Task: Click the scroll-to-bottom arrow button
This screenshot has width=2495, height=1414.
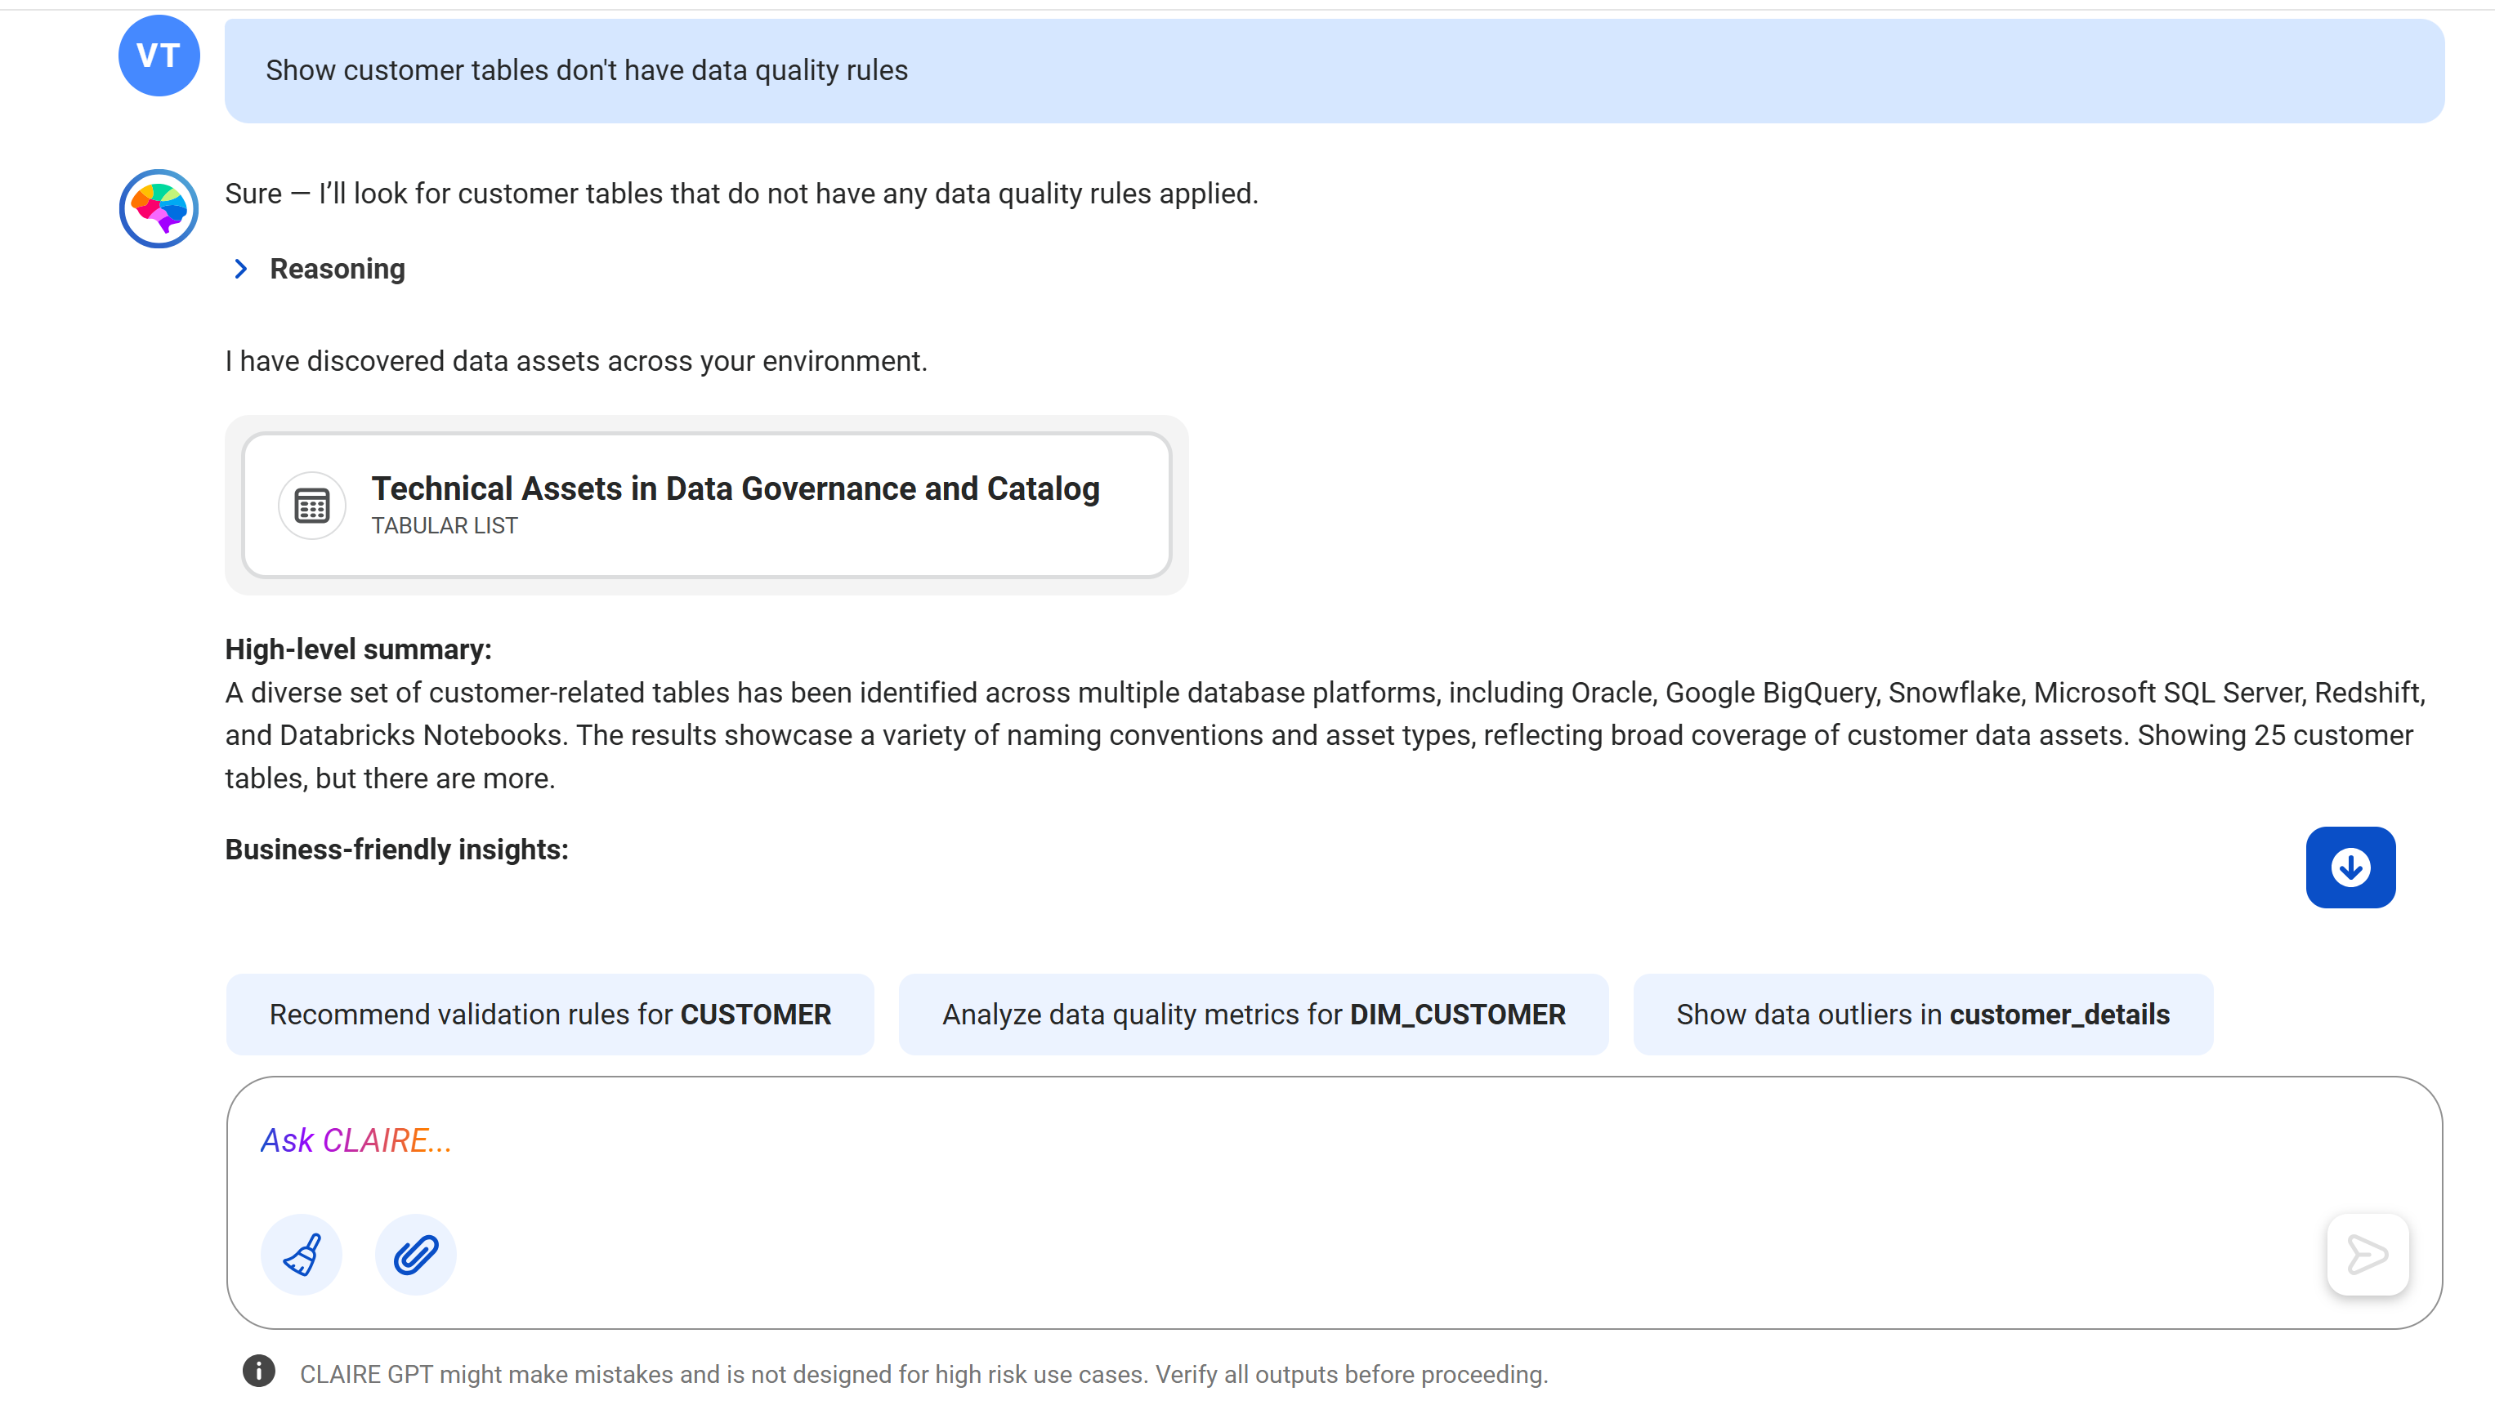Action: pyautogui.click(x=2350, y=868)
